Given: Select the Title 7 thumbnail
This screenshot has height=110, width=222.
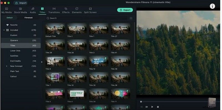Looking at the screenshot, I should pos(55,77).
